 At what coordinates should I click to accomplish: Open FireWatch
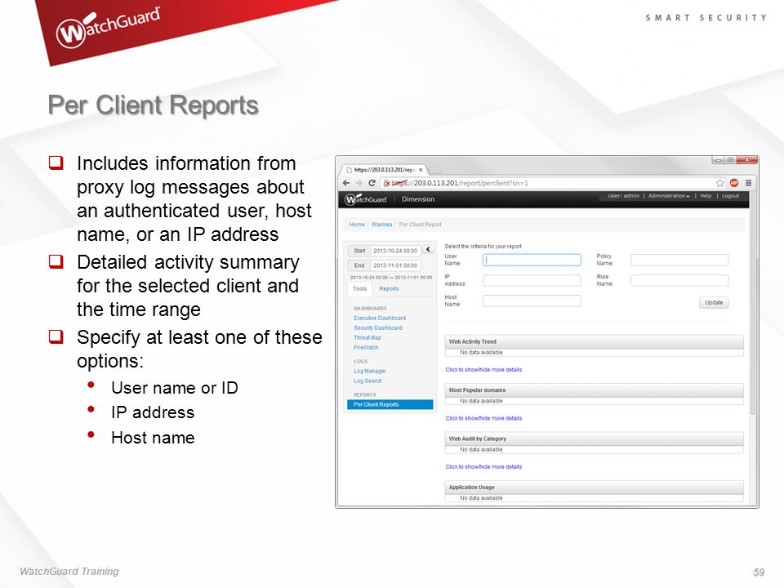pos(366,348)
